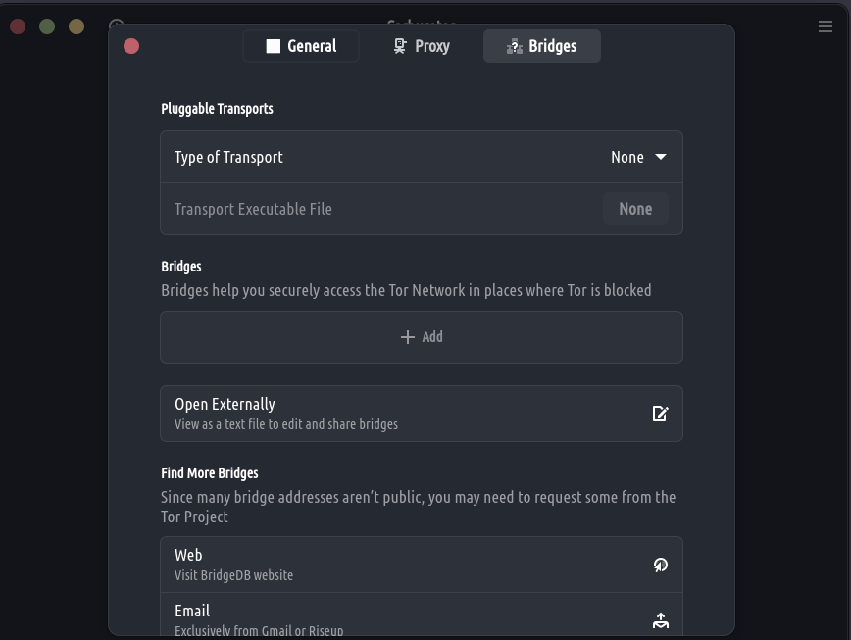Click the "Add" label in the Bridges box
851x640 pixels.
432,337
